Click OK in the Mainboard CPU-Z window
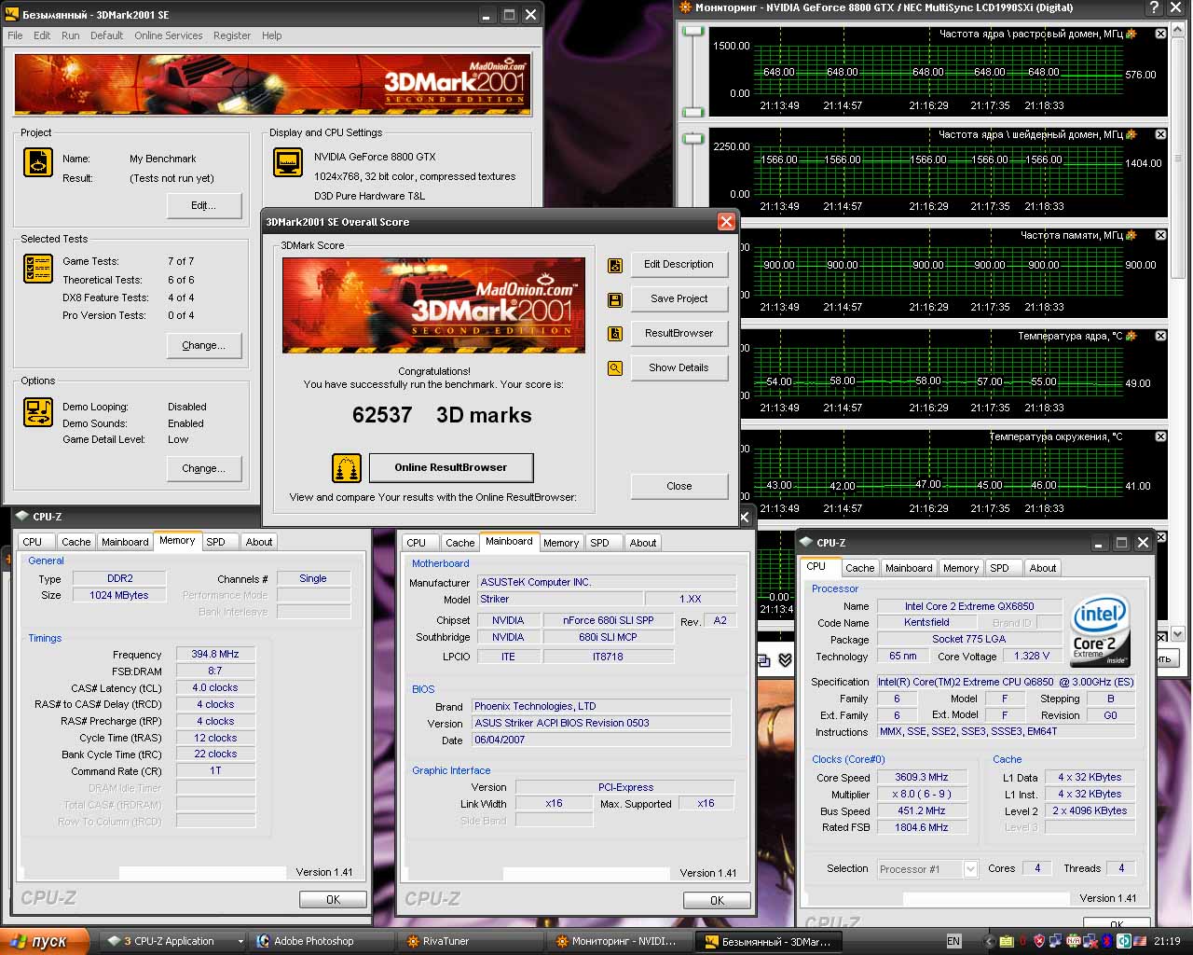 click(717, 901)
